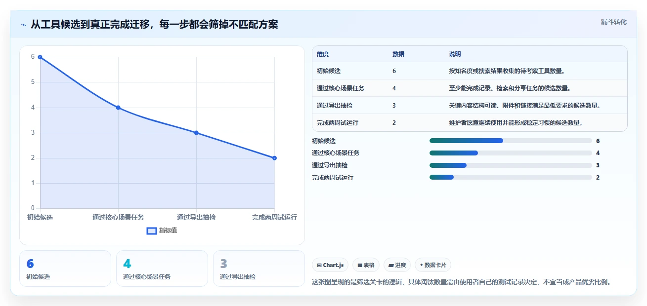Click the value 2 next to 完成两周试运行 progress bar
The image size is (647, 306).
click(x=598, y=177)
